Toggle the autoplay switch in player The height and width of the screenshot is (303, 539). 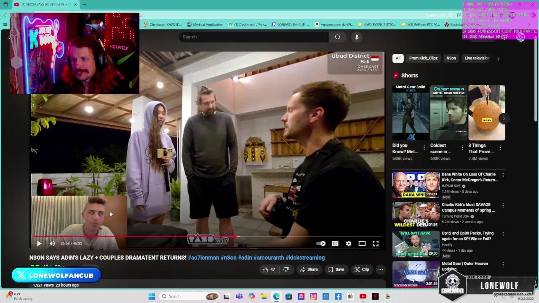tap(321, 243)
